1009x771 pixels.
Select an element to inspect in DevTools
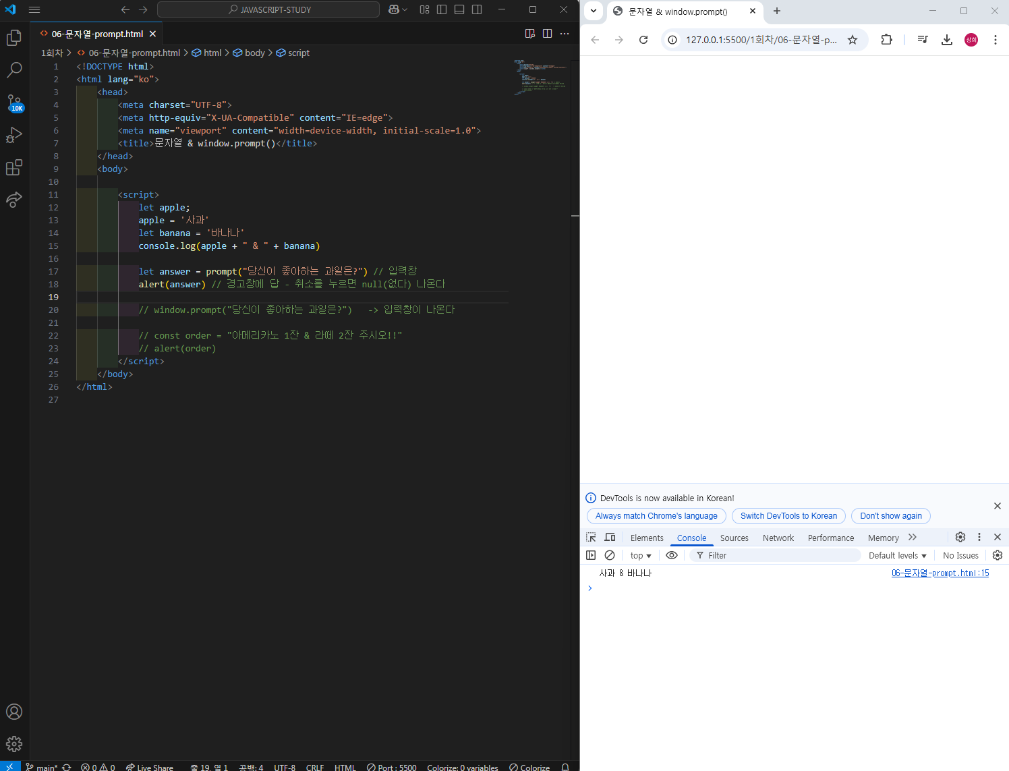pos(591,538)
